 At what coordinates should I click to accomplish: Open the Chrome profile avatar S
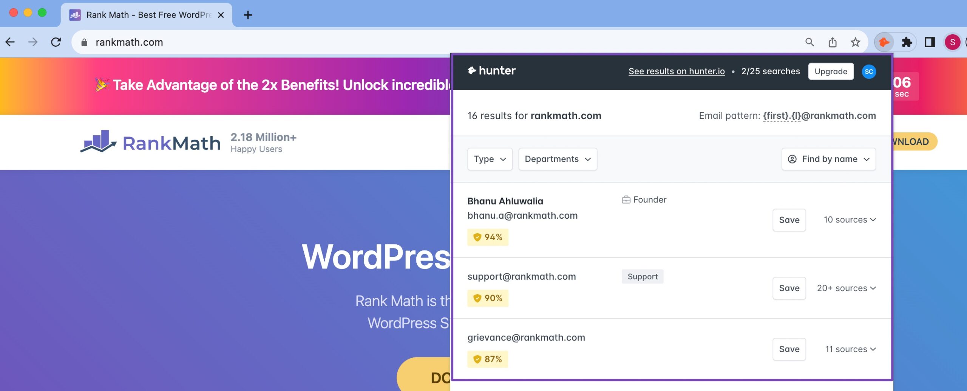952,42
